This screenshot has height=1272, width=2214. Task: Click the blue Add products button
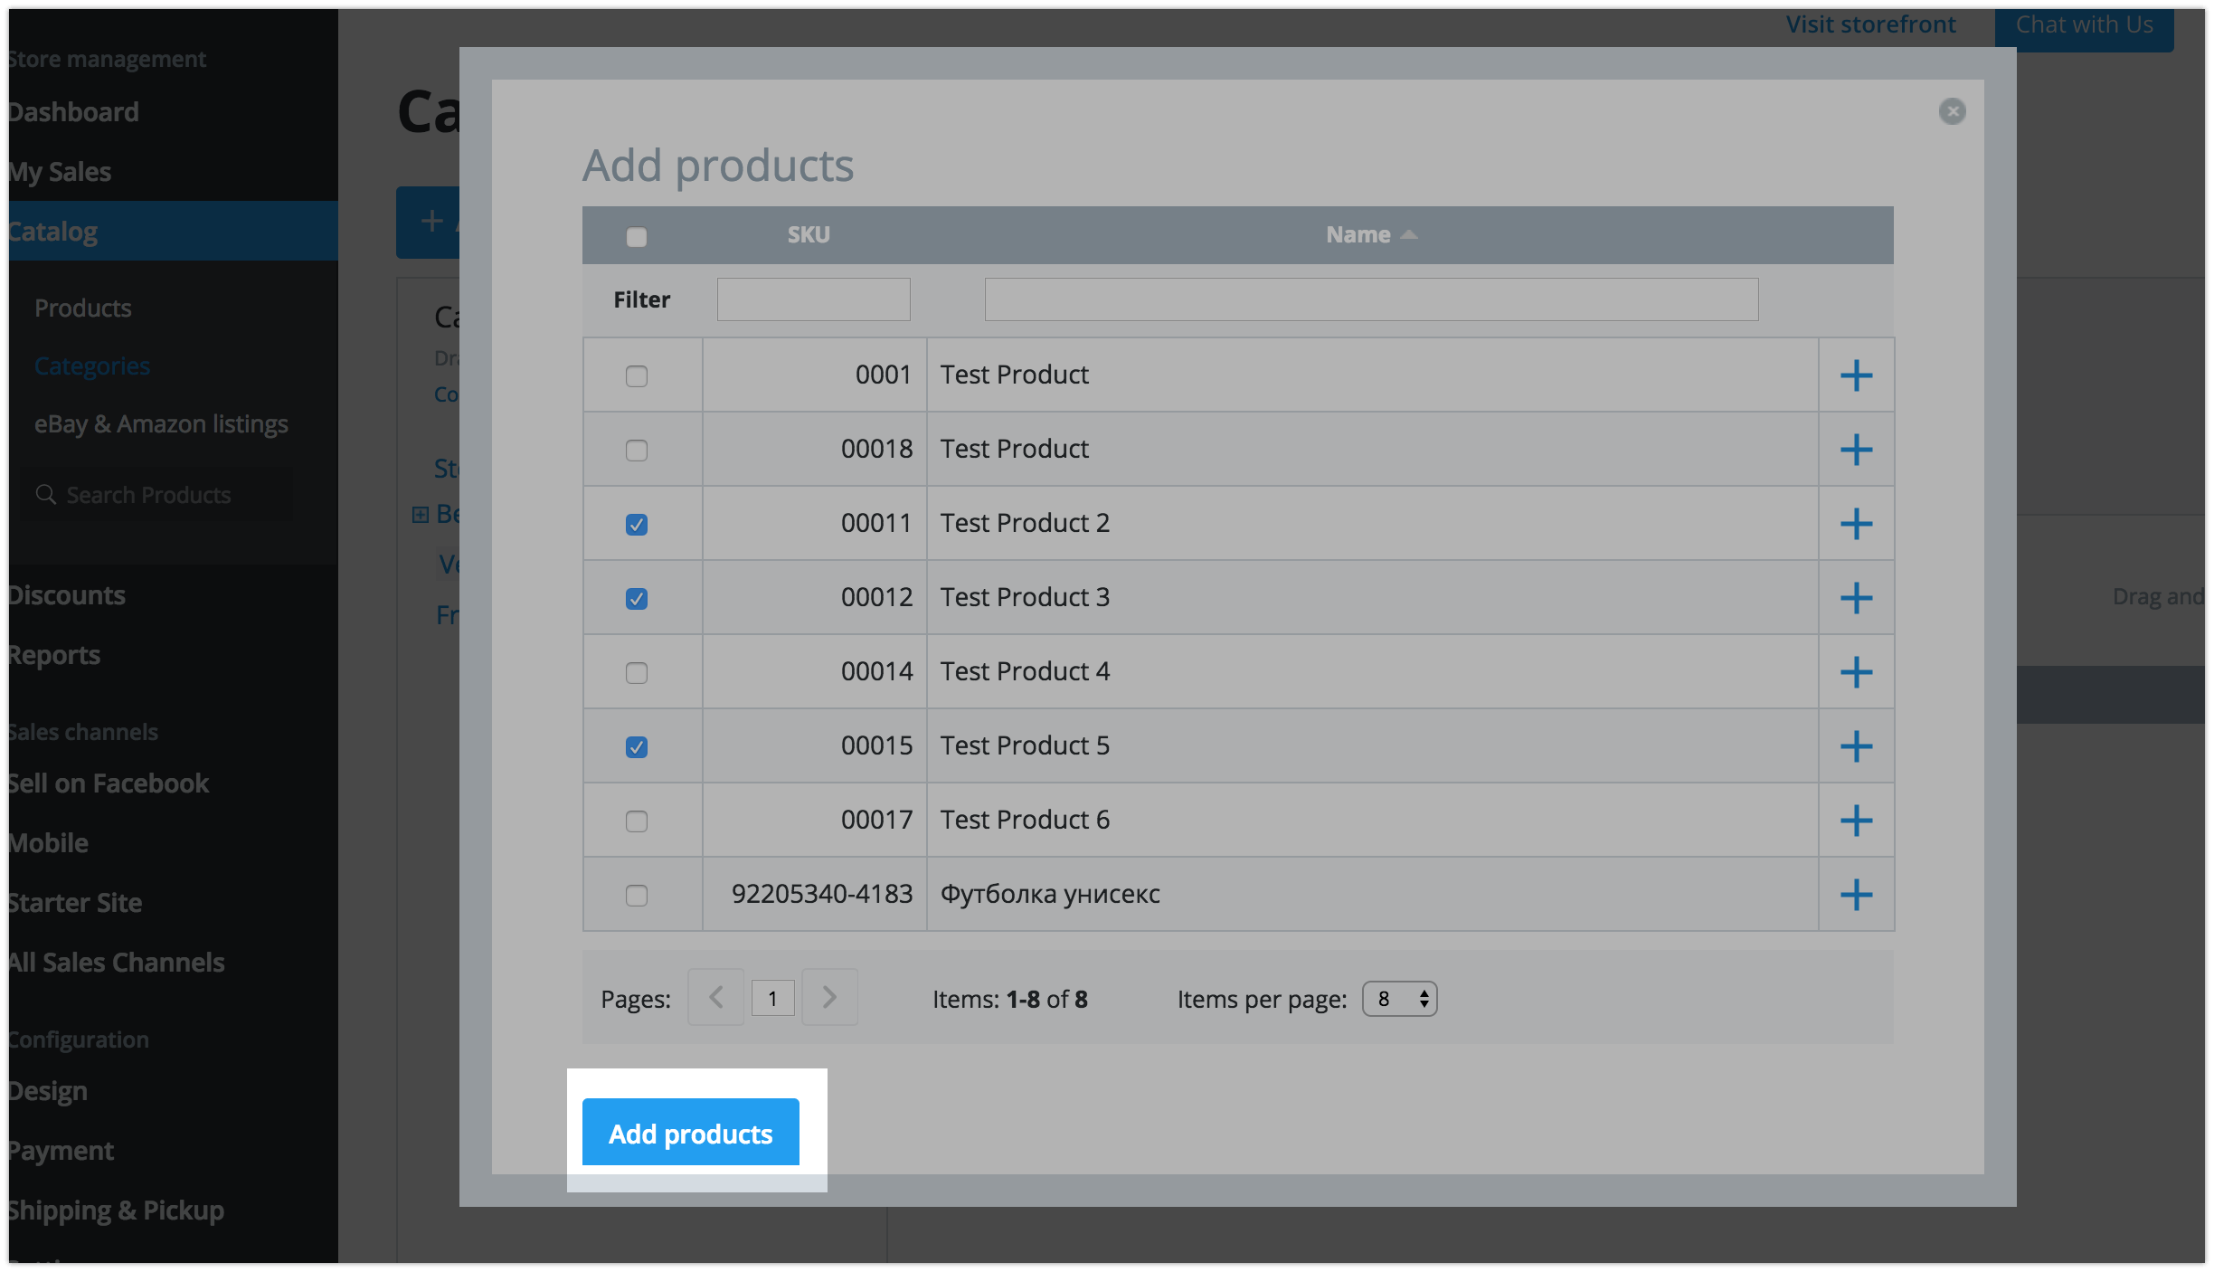(691, 1133)
